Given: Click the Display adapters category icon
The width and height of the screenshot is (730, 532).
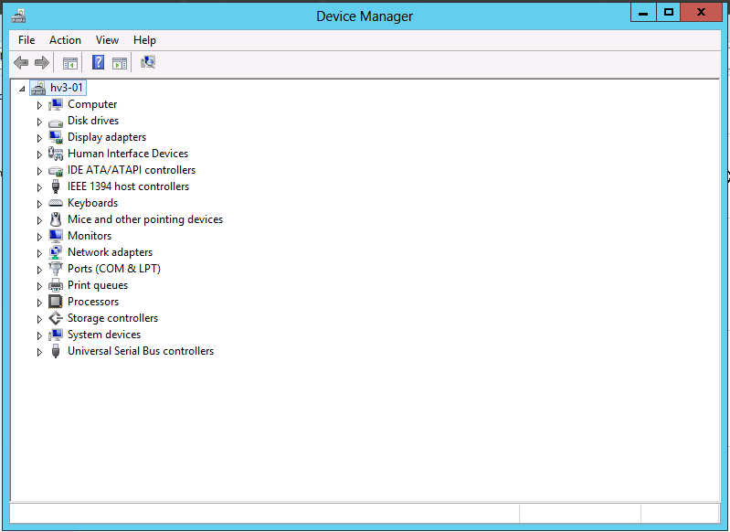Looking at the screenshot, I should (x=56, y=137).
